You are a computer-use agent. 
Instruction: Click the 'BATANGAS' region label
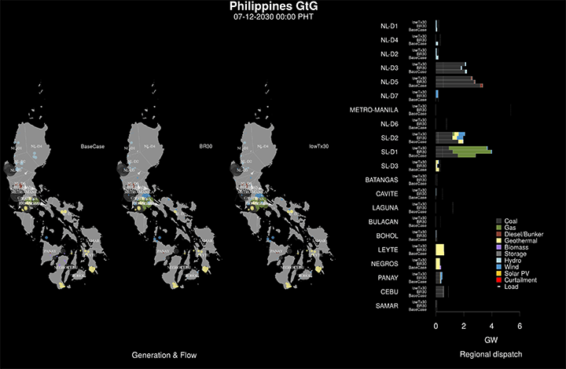pyautogui.click(x=381, y=180)
